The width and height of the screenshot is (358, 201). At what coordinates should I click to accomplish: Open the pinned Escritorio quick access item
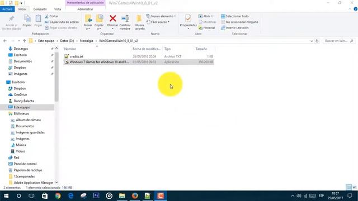coord(20,55)
